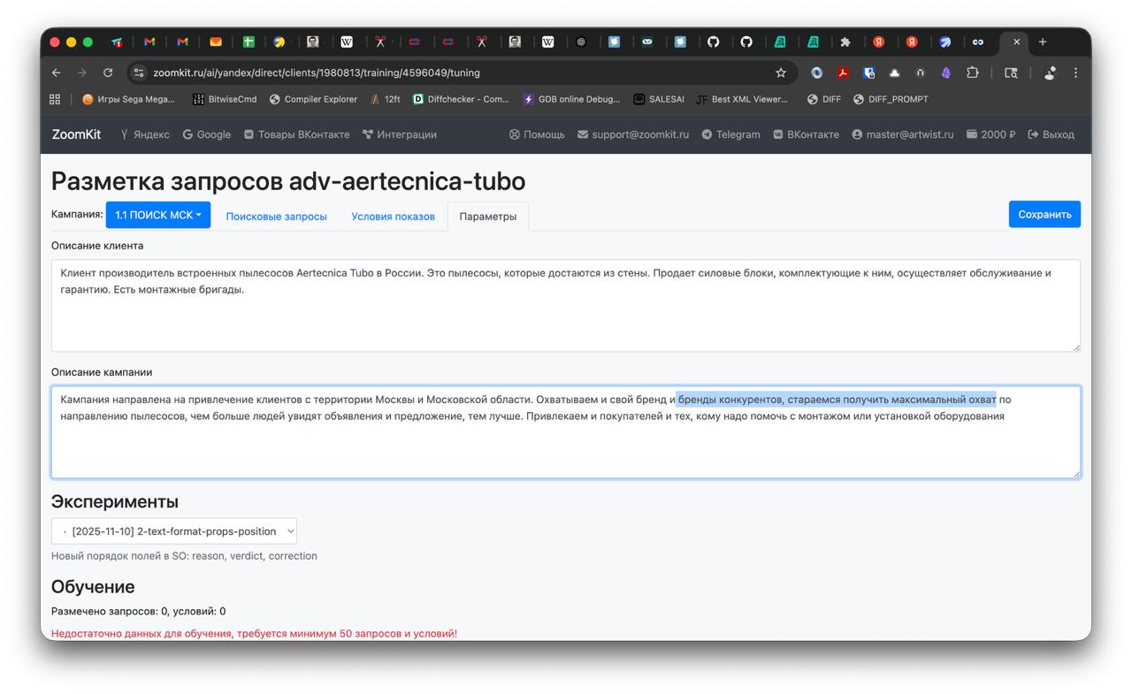Open the BitwiseCmd bookmark

click(225, 99)
